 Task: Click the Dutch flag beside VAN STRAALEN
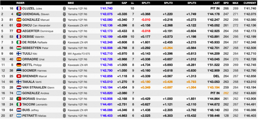(19, 87)
